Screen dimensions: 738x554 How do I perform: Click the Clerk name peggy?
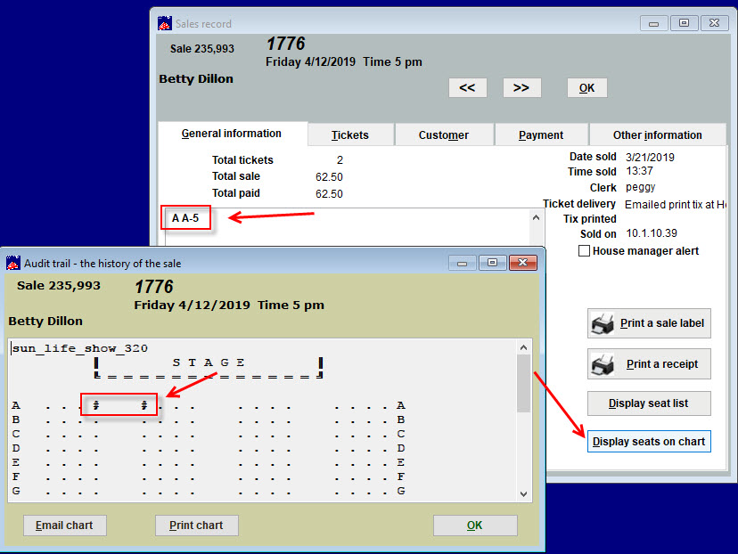tap(641, 187)
